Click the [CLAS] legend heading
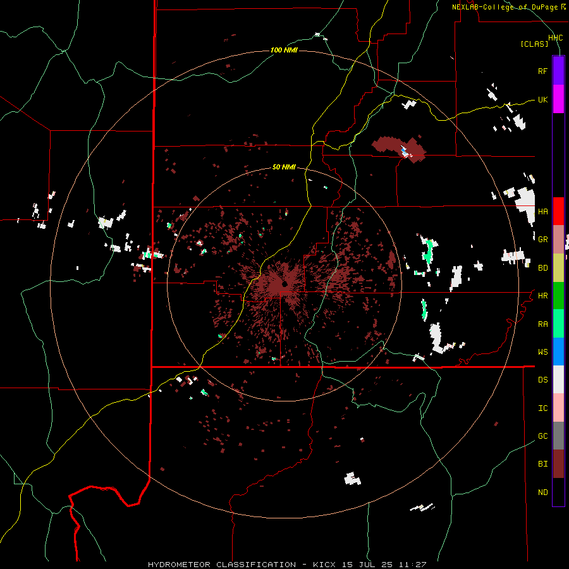569x569 pixels. 534,44
